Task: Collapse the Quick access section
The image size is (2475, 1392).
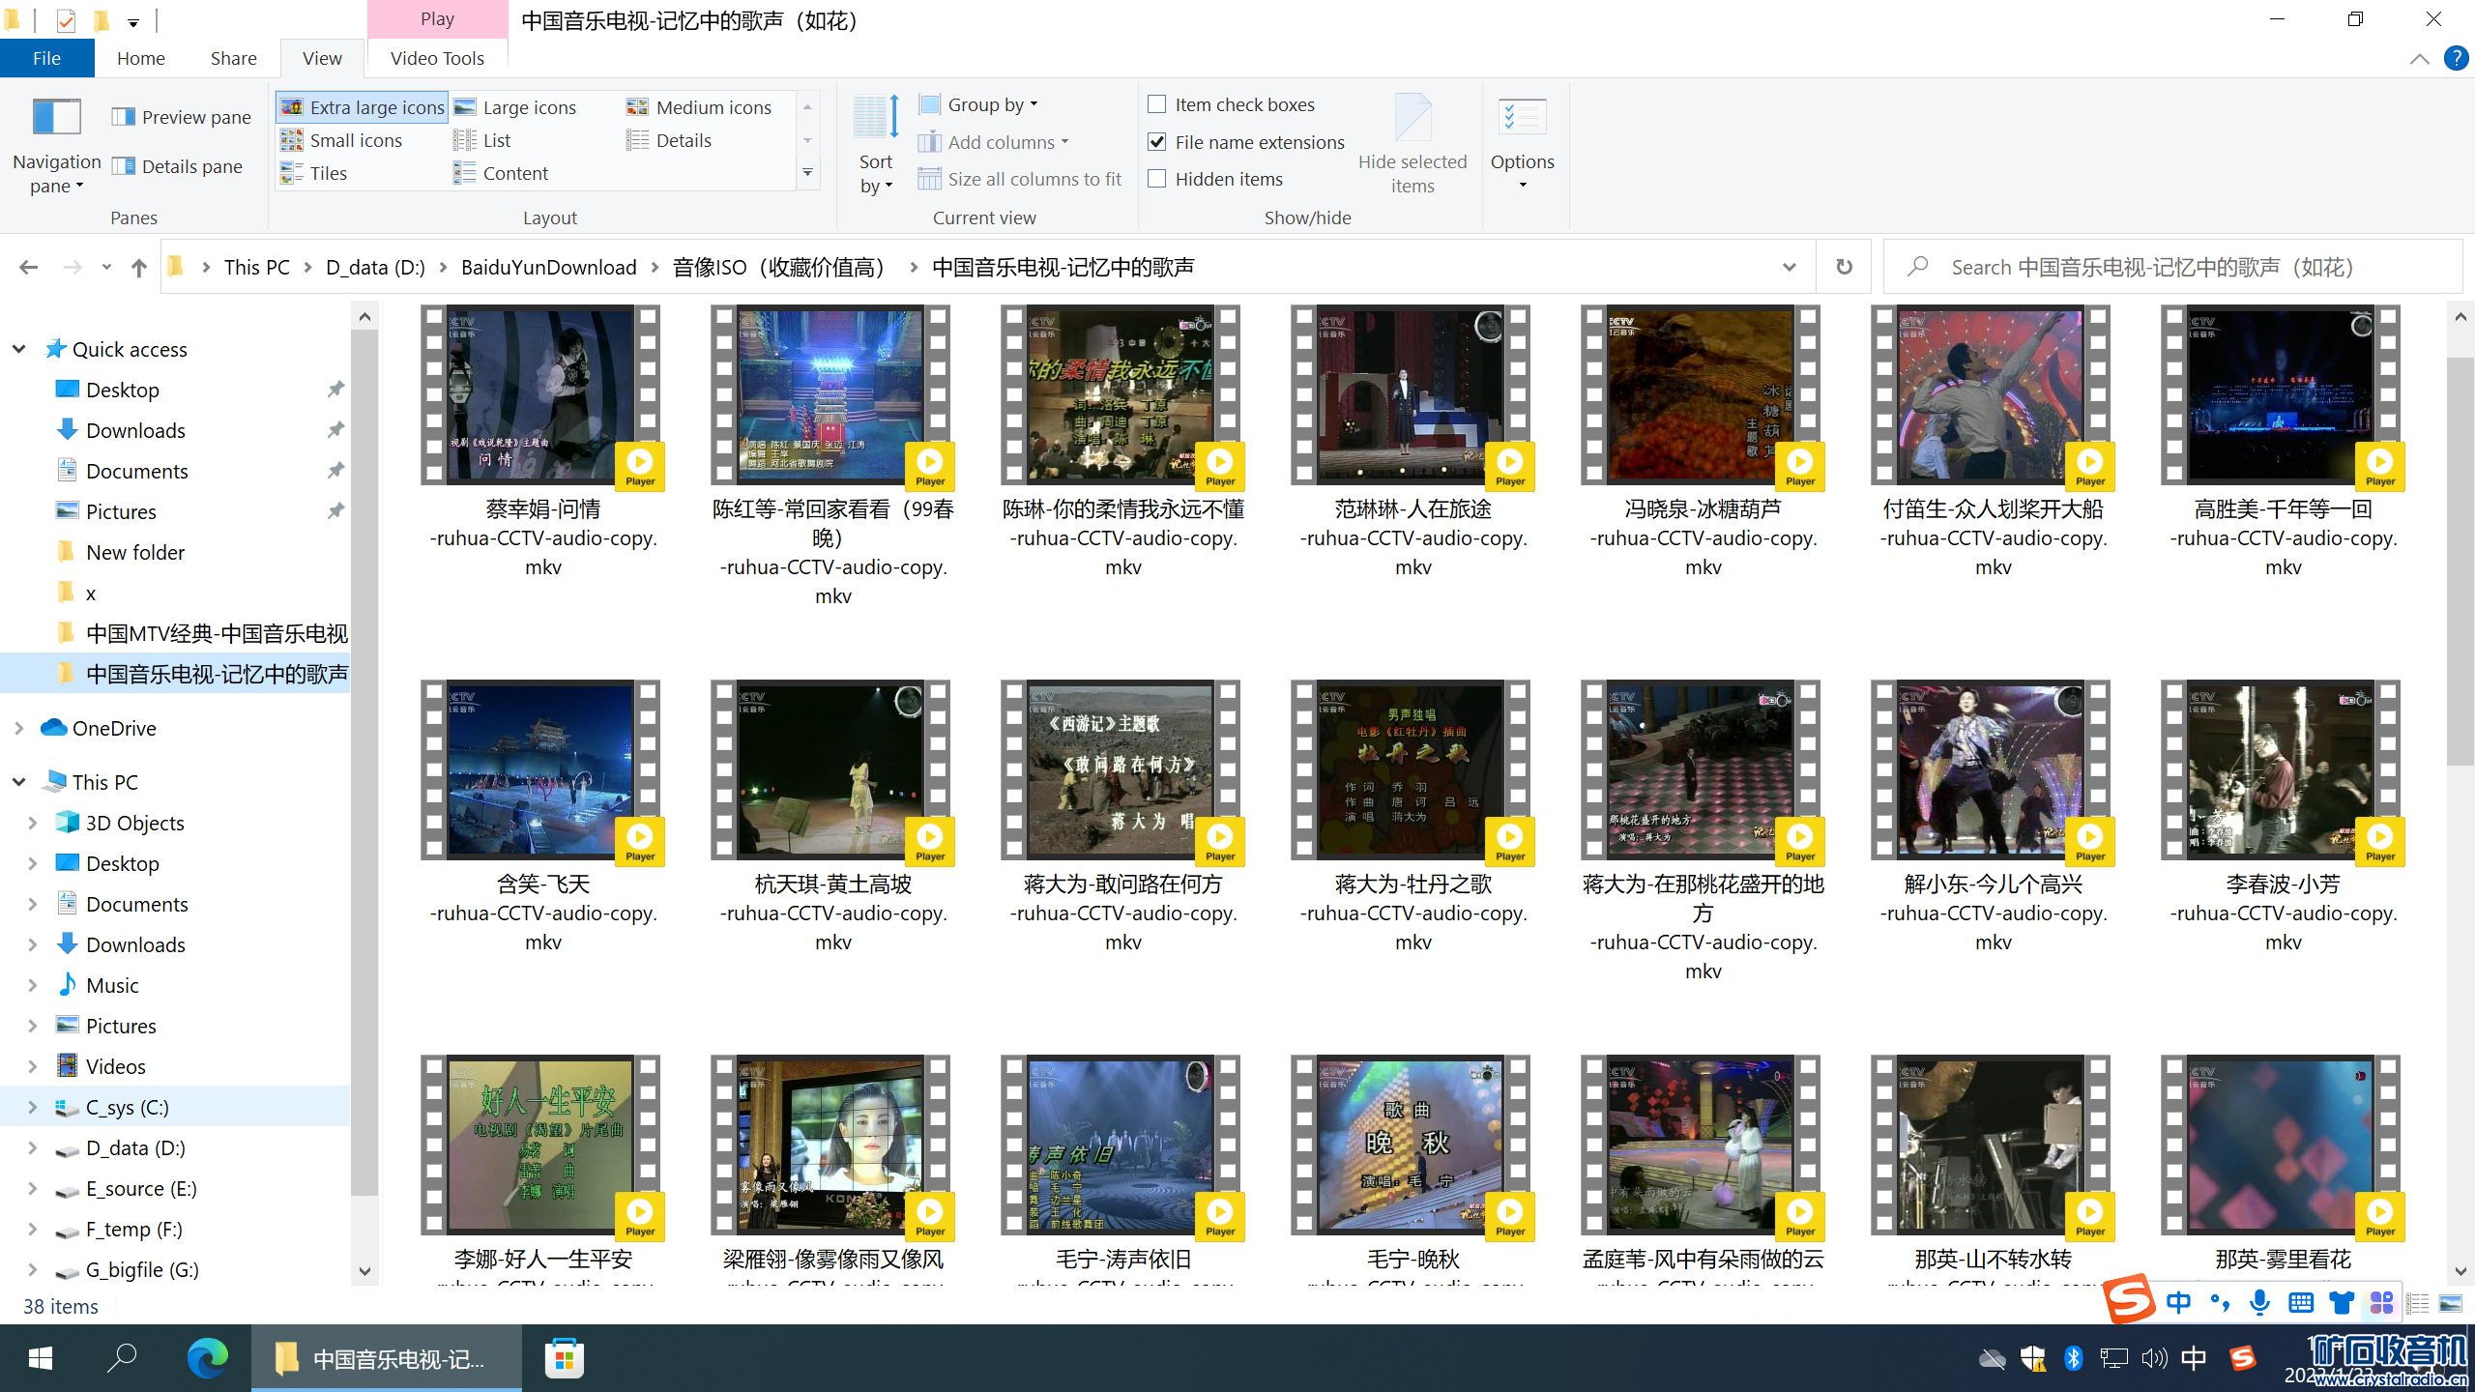Action: tap(18, 349)
